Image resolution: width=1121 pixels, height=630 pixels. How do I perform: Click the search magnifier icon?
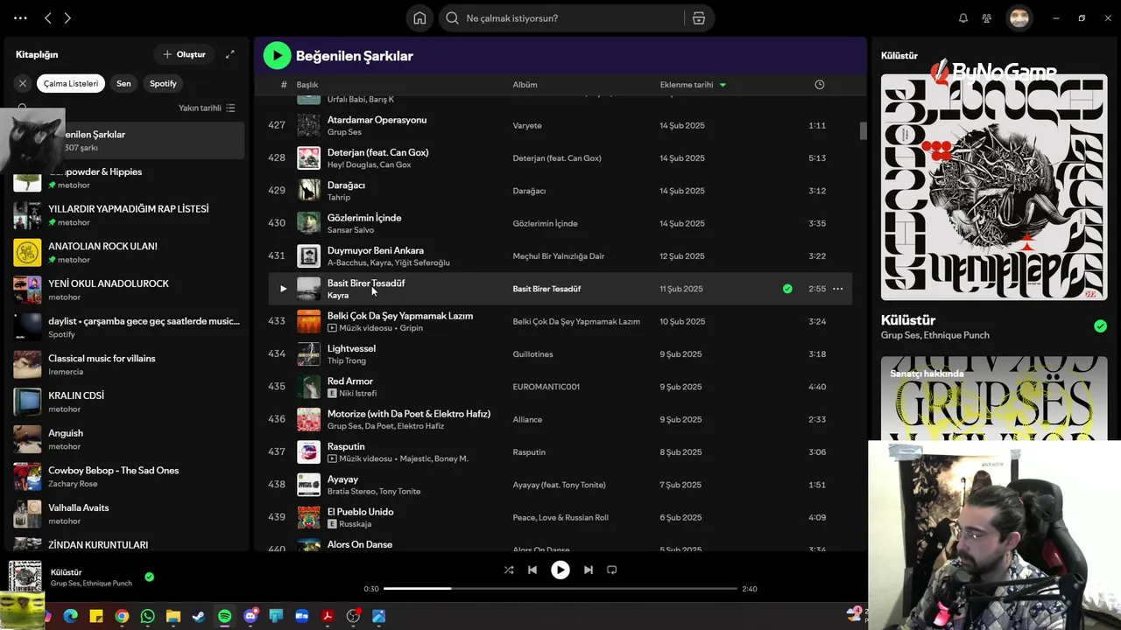coord(452,18)
